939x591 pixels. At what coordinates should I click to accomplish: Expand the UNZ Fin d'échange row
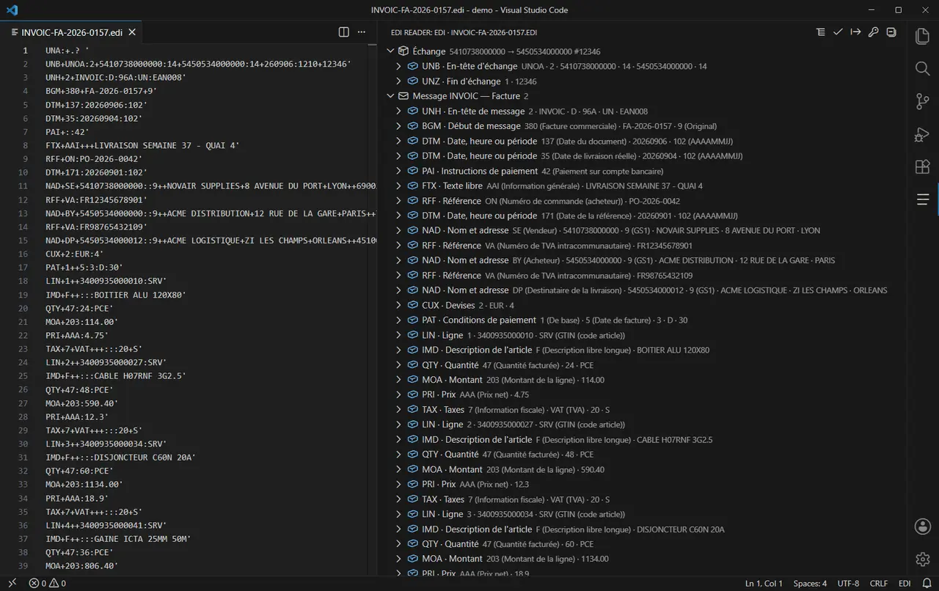(x=399, y=81)
